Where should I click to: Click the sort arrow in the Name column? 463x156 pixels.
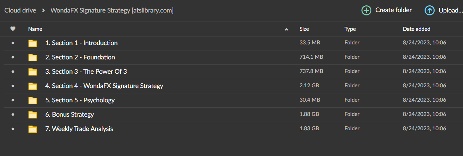[x=286, y=29]
